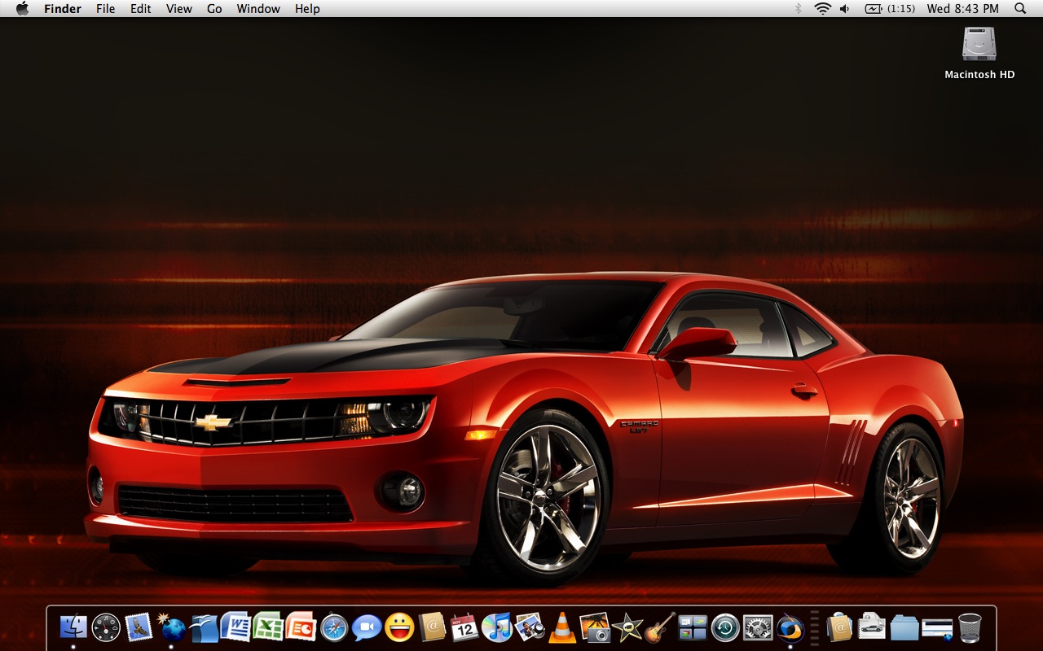Open the Apple menu
The width and height of the screenshot is (1043, 651).
(x=22, y=9)
